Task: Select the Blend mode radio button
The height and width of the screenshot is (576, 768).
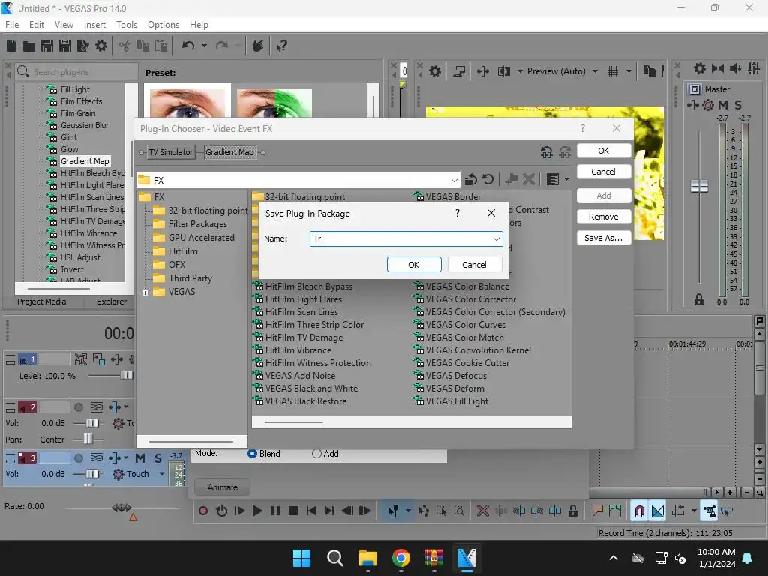Action: click(252, 454)
